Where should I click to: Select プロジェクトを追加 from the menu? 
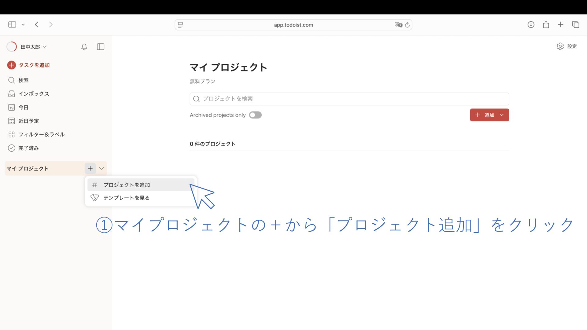pyautogui.click(x=126, y=185)
